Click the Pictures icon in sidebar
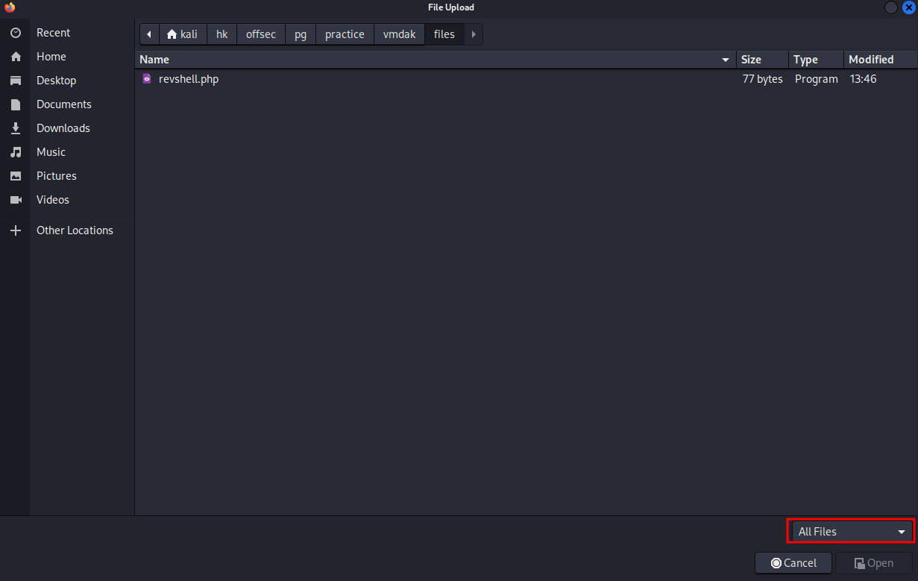 tap(15, 176)
